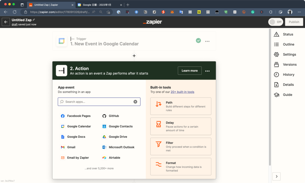Viewport: 305px width, 183px height.
Task: Click the browser address bar URL
Action: coord(60,12)
